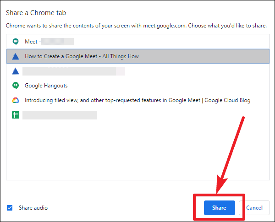Viewport: 275px width, 222px height.
Task: Click the Google Hangouts icon
Action: [x=16, y=86]
